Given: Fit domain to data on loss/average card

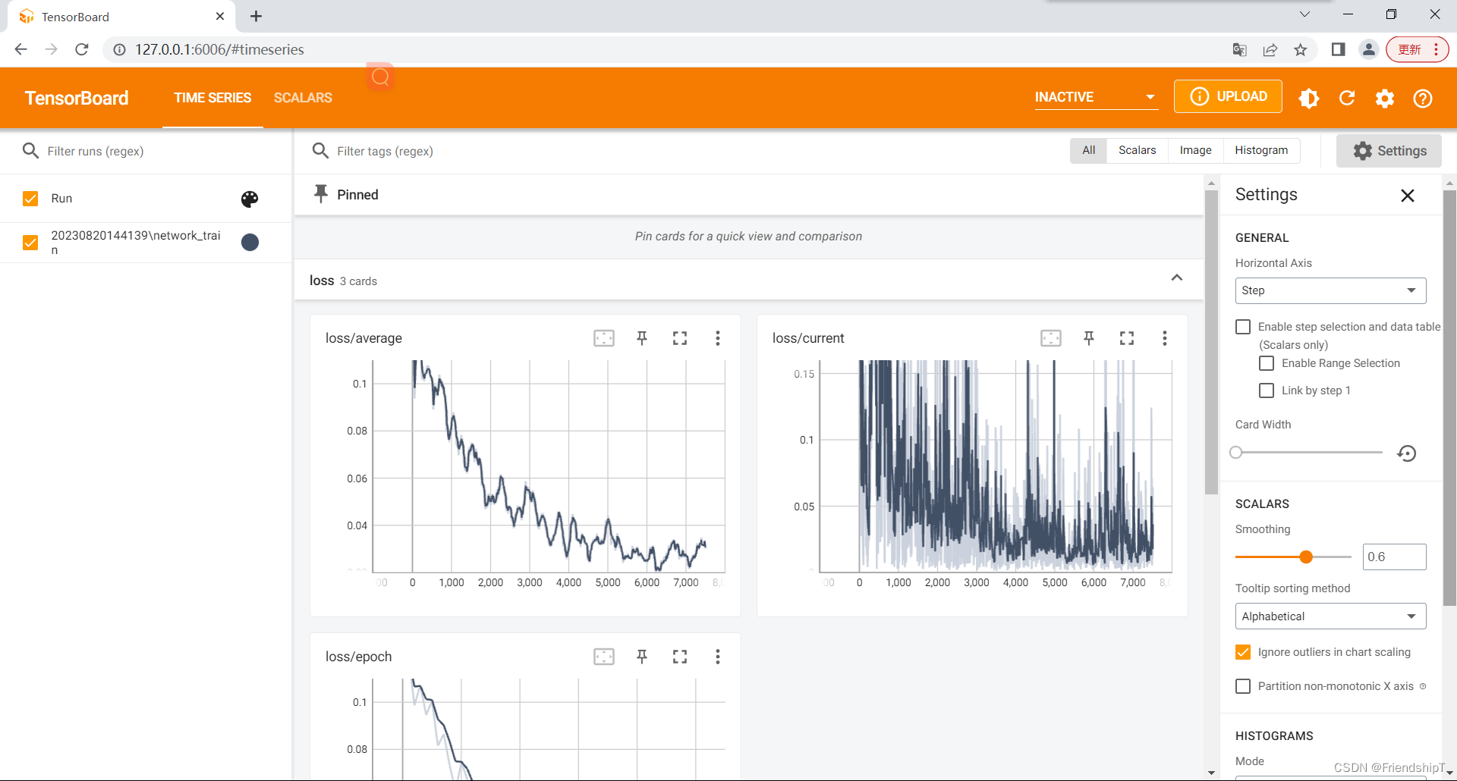Looking at the screenshot, I should [x=604, y=338].
